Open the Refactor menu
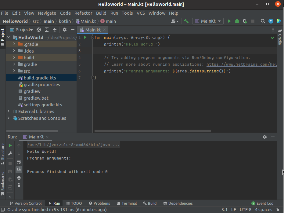The image size is (284, 213). (x=83, y=13)
